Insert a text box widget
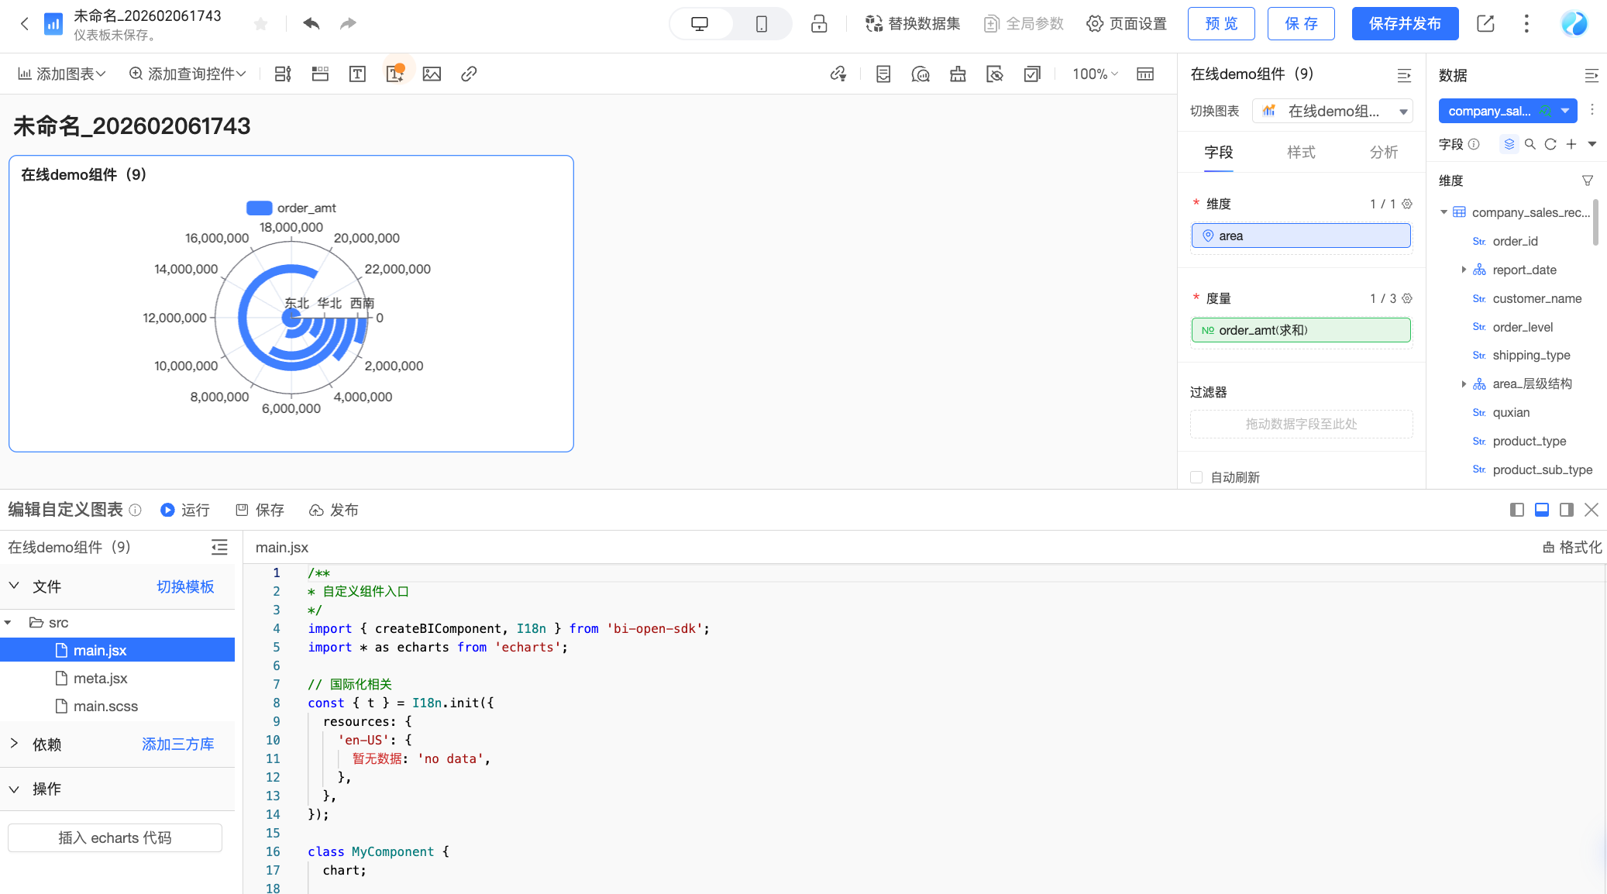 pyautogui.click(x=357, y=74)
